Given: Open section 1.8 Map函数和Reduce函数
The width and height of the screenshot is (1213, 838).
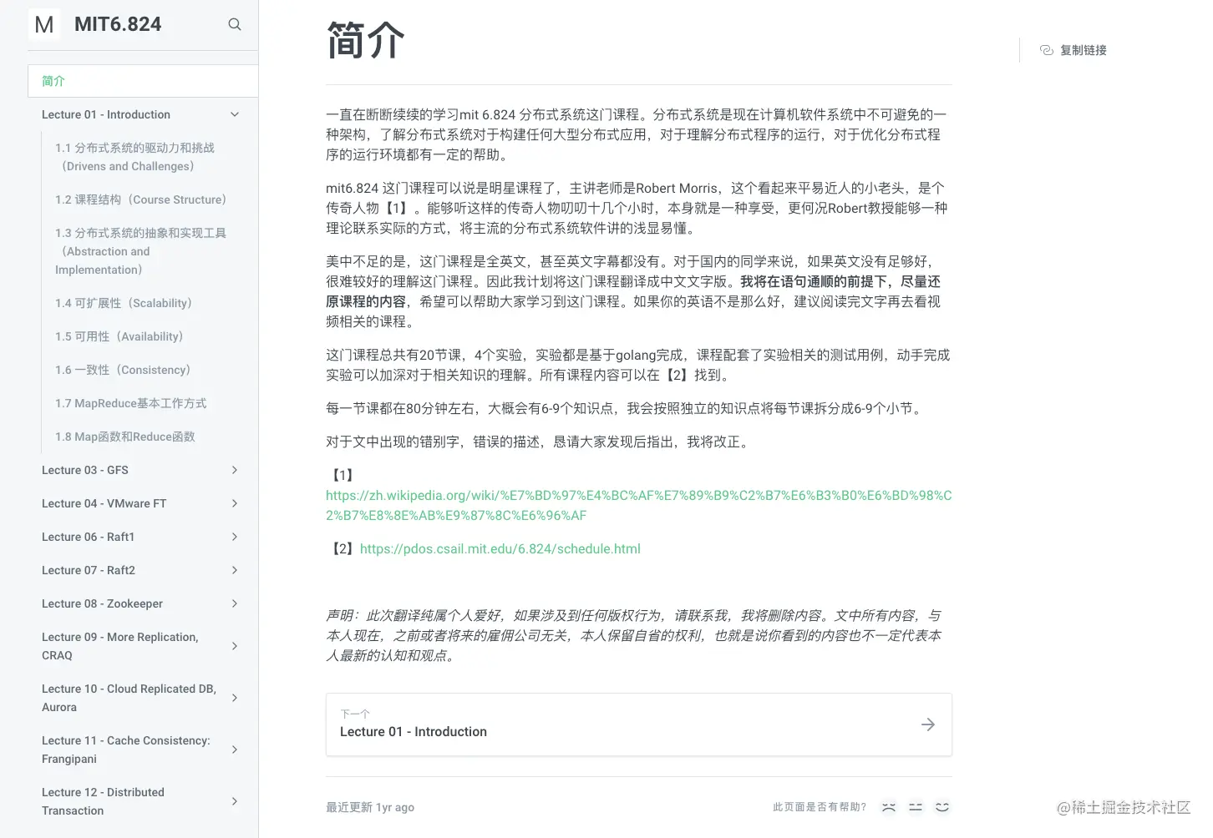Looking at the screenshot, I should (x=125, y=437).
